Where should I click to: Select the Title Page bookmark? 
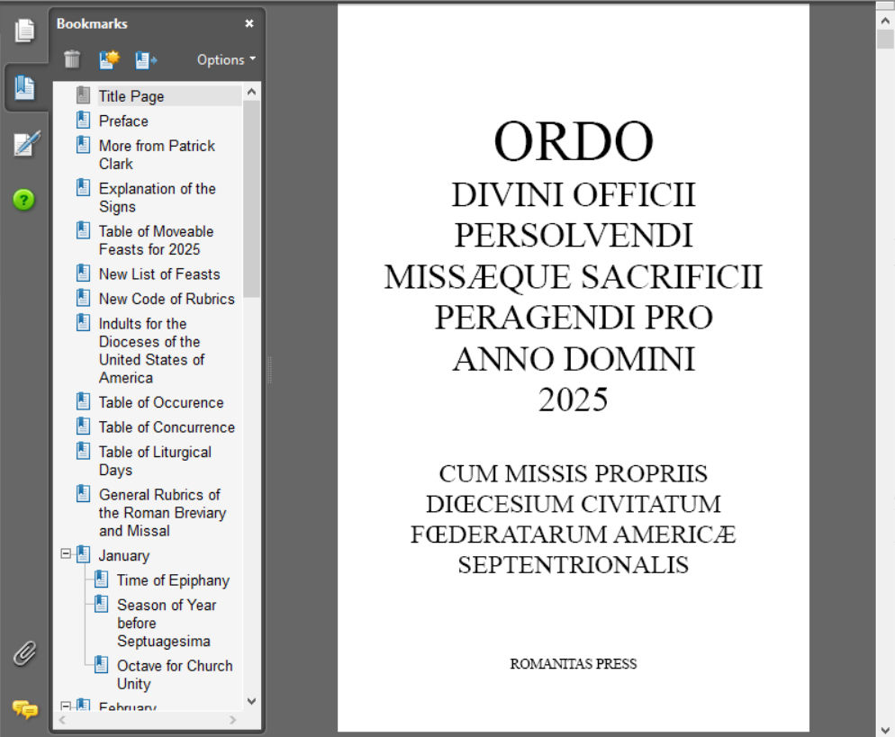click(x=131, y=95)
